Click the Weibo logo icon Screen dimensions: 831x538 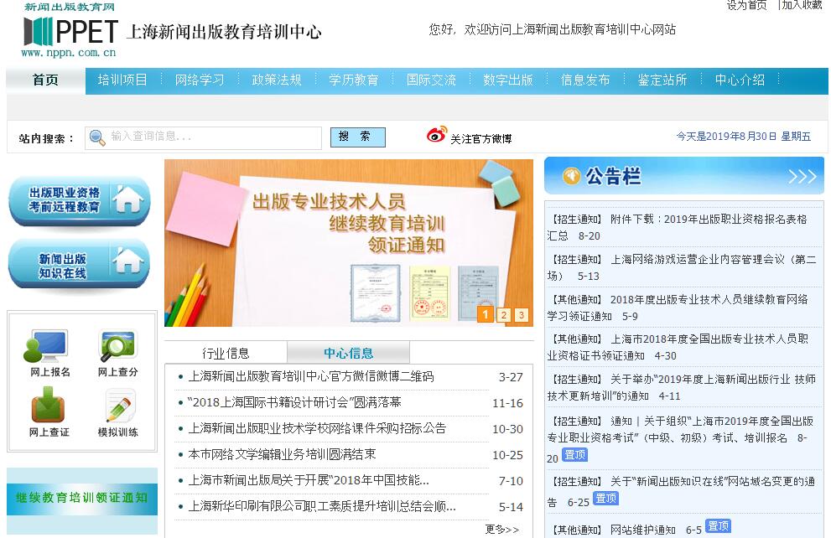point(436,136)
